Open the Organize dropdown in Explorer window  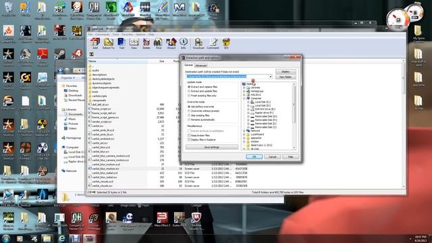click(x=67, y=78)
